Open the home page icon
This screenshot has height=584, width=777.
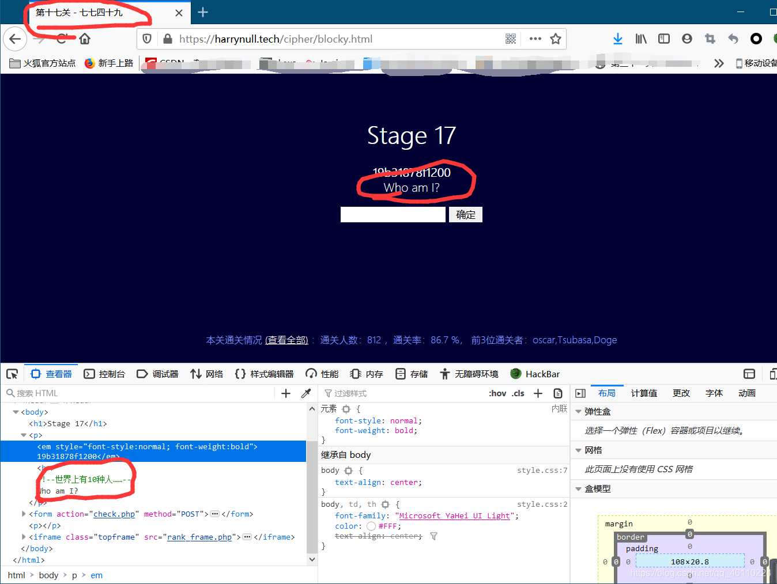point(85,39)
